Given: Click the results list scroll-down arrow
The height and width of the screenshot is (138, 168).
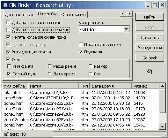Looking at the screenshot, I should click(163, 126).
